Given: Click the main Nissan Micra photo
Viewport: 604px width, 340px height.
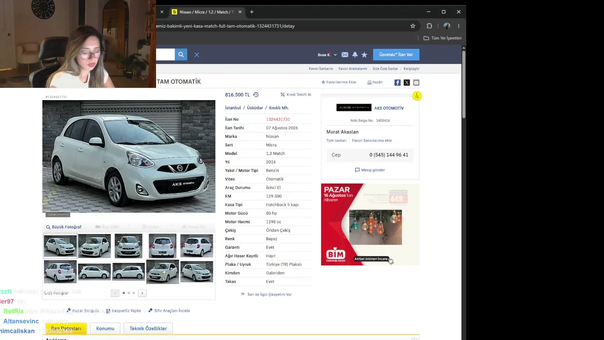Looking at the screenshot, I should coord(129,156).
